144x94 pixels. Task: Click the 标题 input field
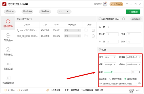[x=124, y=27]
